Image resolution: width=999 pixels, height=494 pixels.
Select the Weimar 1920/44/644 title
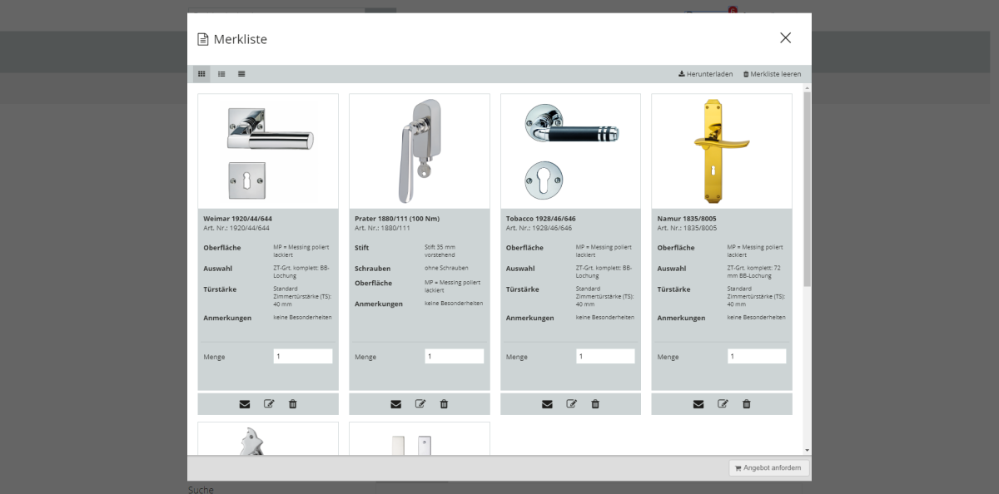pyautogui.click(x=237, y=219)
